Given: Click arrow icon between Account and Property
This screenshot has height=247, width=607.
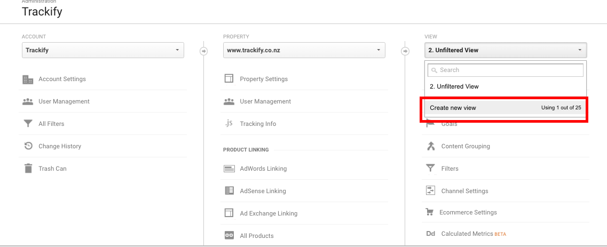Looking at the screenshot, I should [203, 51].
